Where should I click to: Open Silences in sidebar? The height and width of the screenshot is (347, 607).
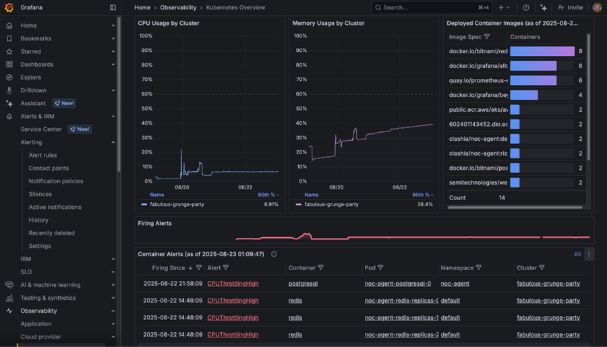40,194
